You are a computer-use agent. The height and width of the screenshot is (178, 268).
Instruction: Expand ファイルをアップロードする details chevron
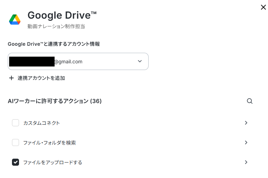(x=246, y=162)
